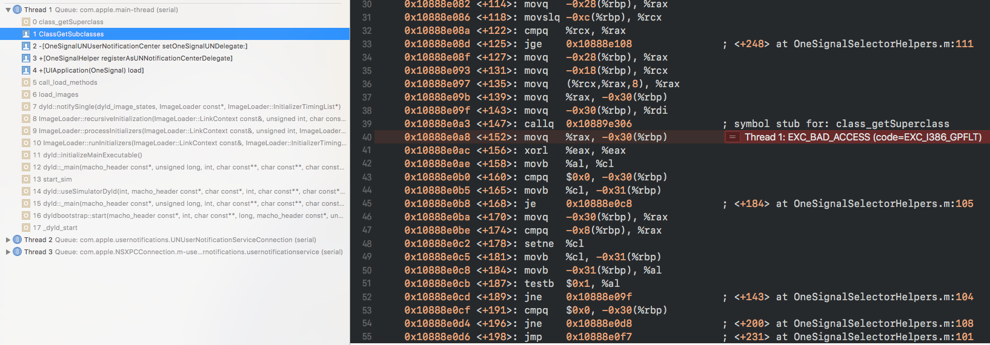Click comment 'OneSignalSelectorHelpers.m:108'
This screenshot has height=345, width=990.
click(883, 324)
